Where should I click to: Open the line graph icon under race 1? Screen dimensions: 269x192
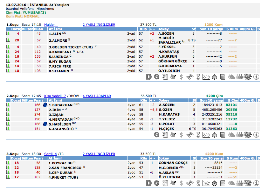[206, 76]
